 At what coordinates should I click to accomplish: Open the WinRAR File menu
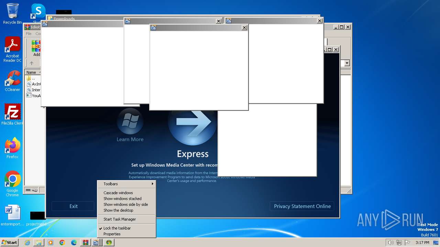click(x=29, y=34)
